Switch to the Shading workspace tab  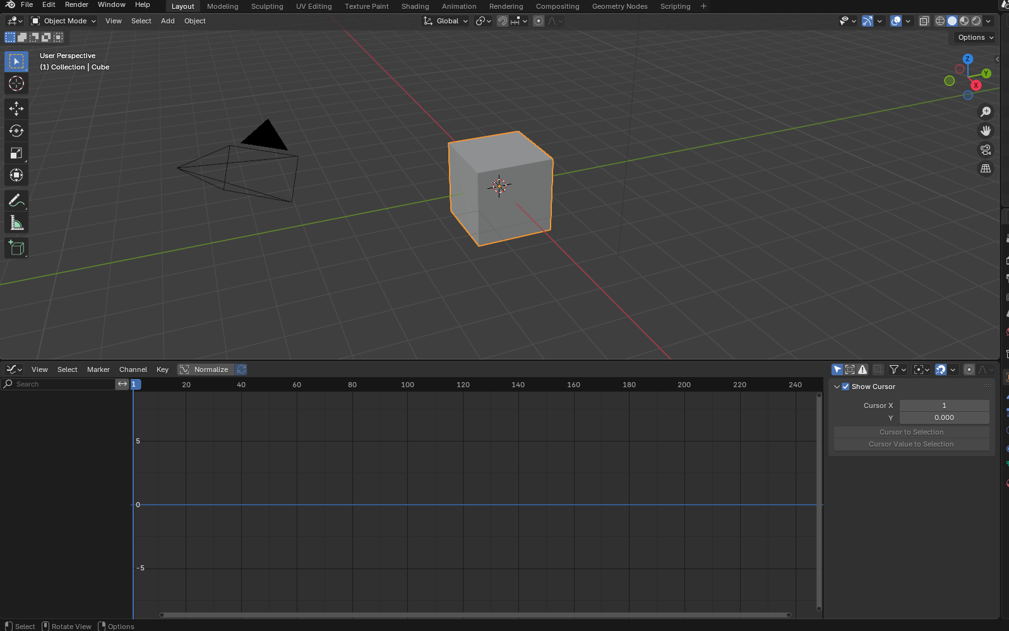pos(415,6)
